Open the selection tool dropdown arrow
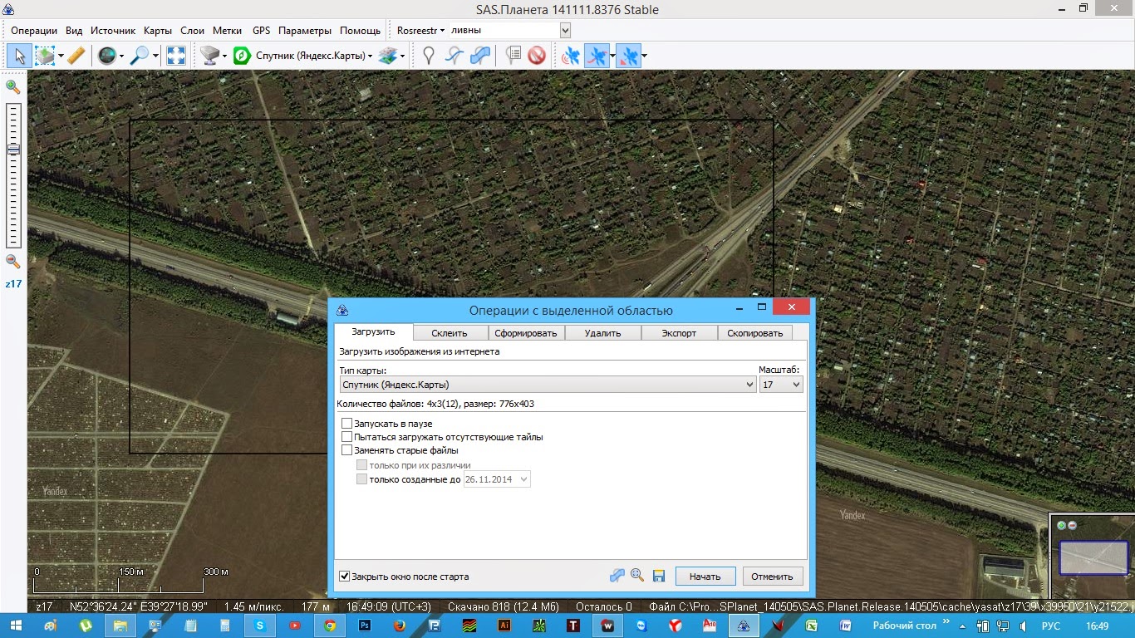Viewport: 1135px width, 638px height. 61,56
